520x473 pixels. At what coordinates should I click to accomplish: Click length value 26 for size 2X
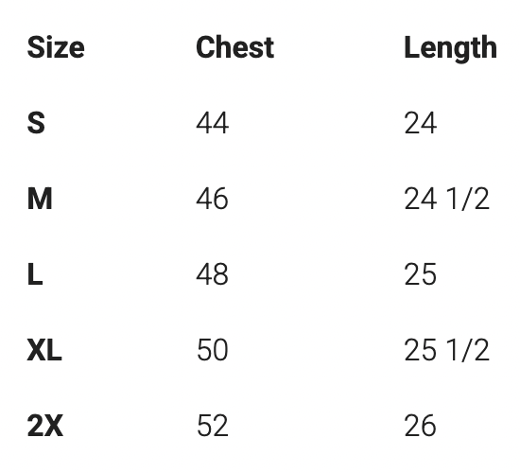(420, 426)
